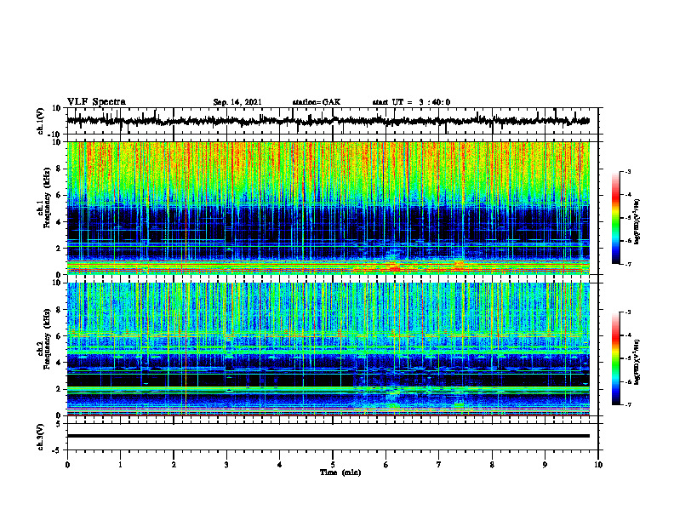Click the "-3" label on ch.1 color bar
The image size is (674, 521).
point(628,171)
